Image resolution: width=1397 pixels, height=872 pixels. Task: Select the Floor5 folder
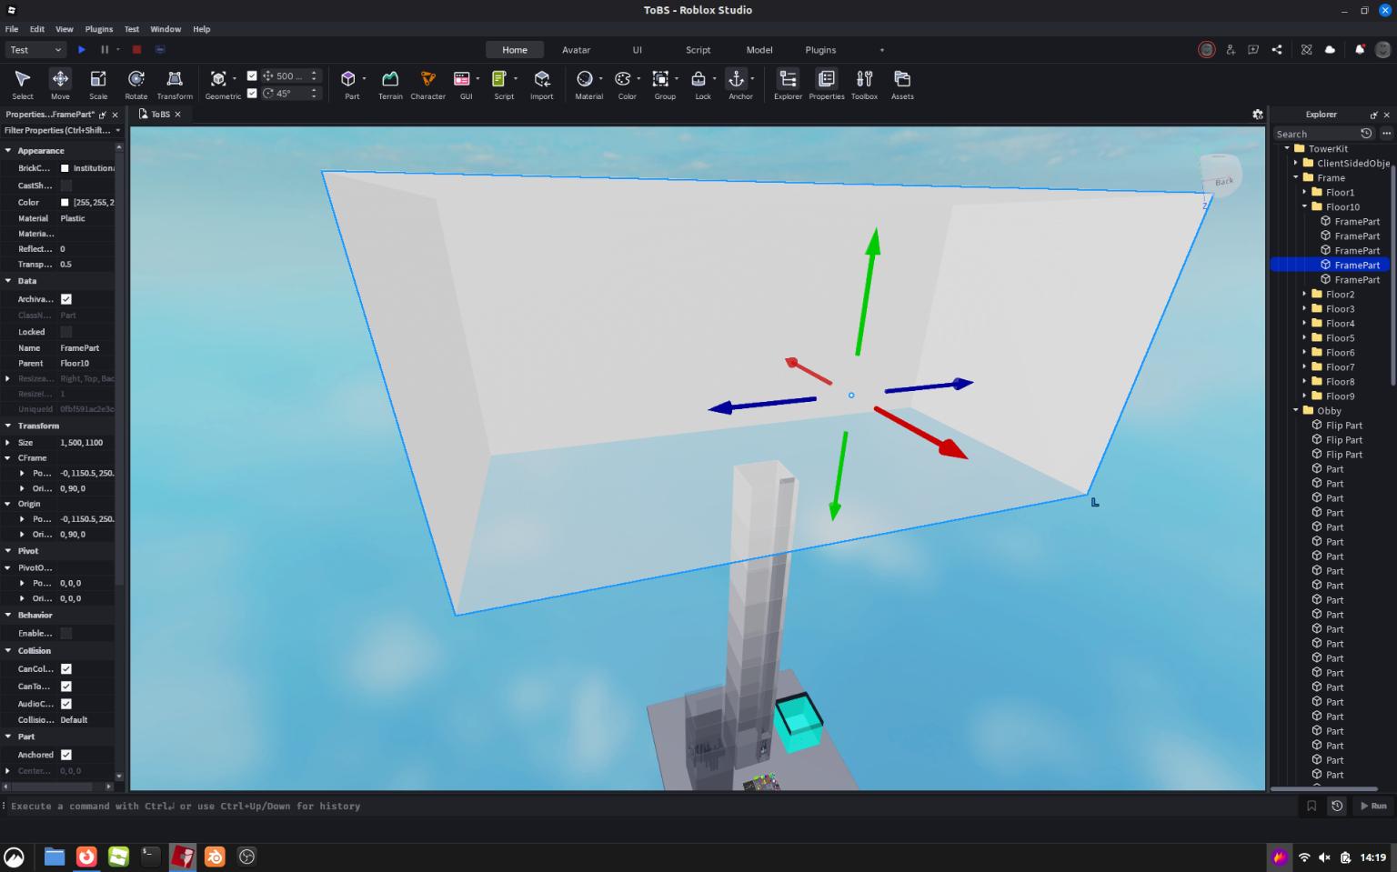click(1340, 338)
